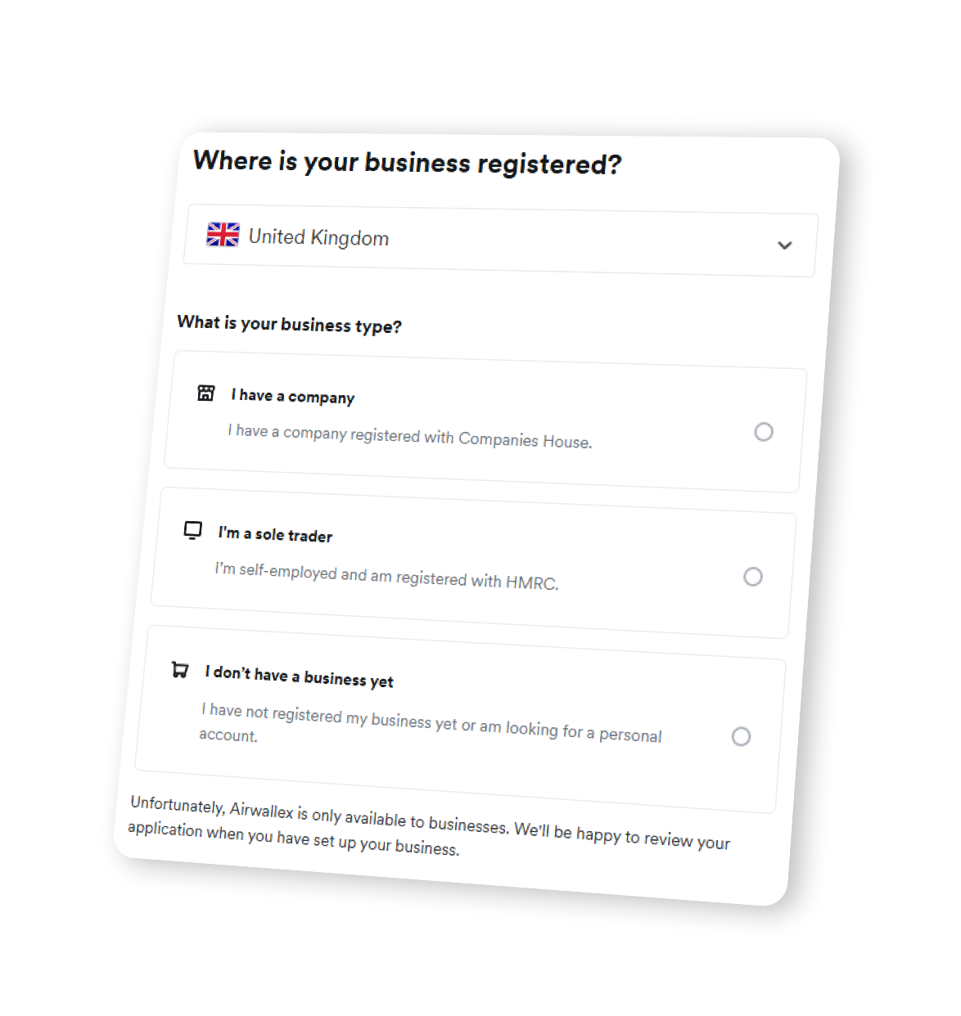Click the Airwallex availability notice text

pyautogui.click(x=429, y=826)
